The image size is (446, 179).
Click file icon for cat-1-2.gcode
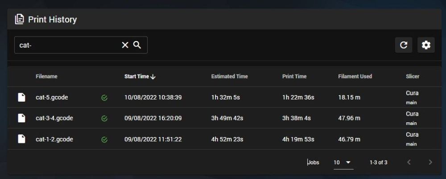click(x=21, y=139)
